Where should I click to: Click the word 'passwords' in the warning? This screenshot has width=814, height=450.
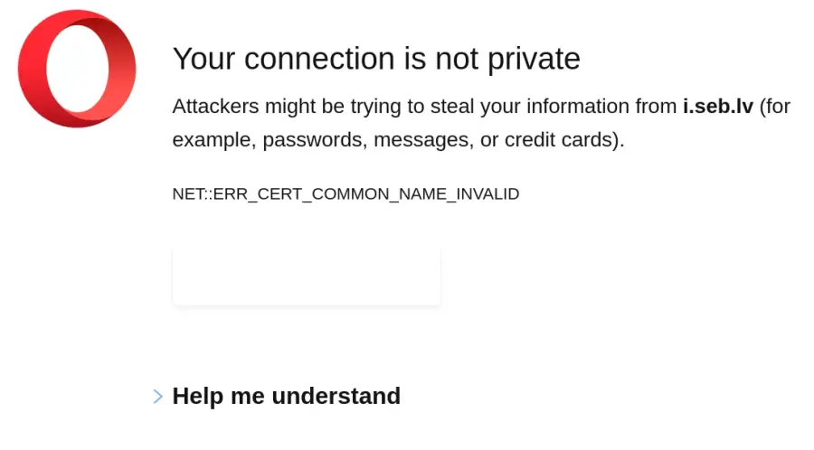point(313,140)
